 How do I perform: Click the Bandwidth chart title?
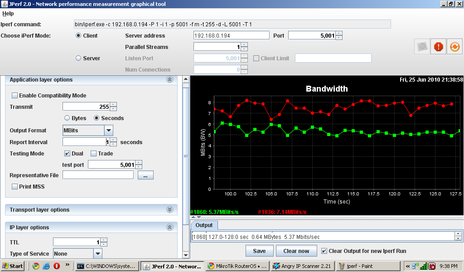click(x=327, y=89)
